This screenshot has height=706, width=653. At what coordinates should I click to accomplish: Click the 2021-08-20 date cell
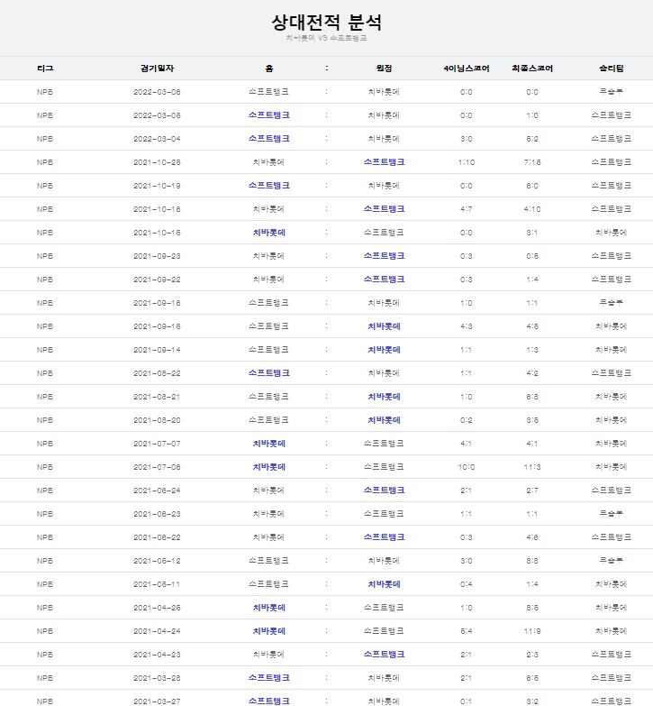pyautogui.click(x=157, y=420)
